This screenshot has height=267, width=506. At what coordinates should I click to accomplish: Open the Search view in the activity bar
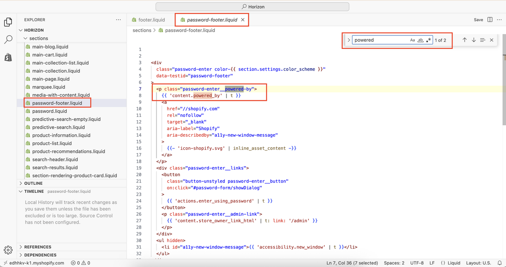(9, 40)
